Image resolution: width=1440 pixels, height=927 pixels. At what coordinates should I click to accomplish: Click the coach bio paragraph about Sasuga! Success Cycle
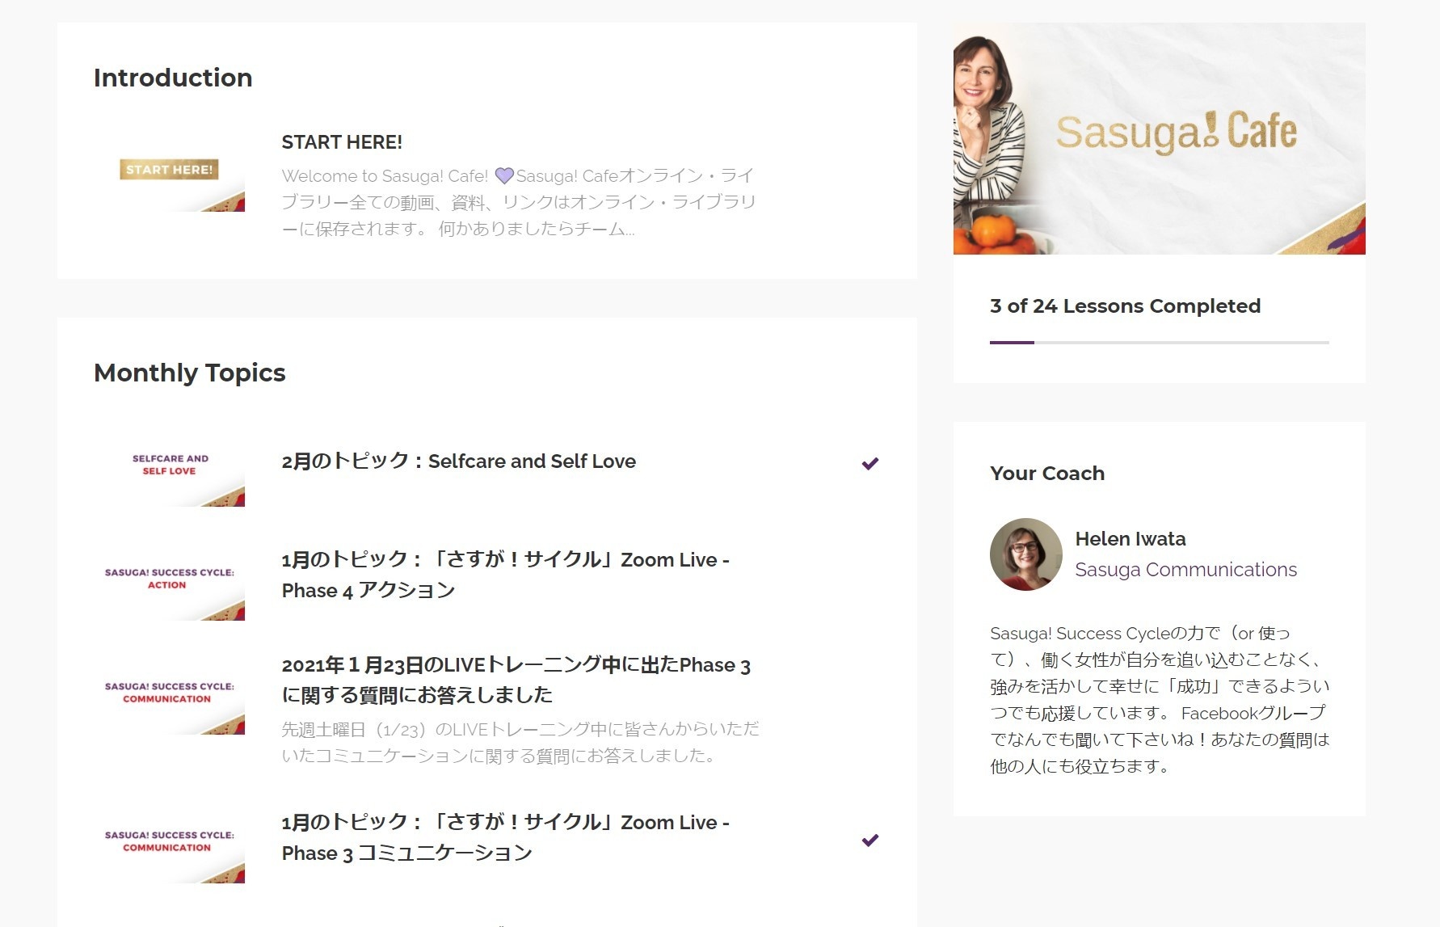(1160, 700)
